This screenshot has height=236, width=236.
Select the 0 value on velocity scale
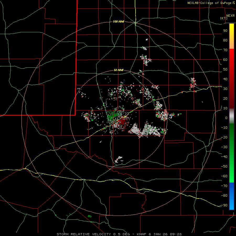[x=226, y=118]
